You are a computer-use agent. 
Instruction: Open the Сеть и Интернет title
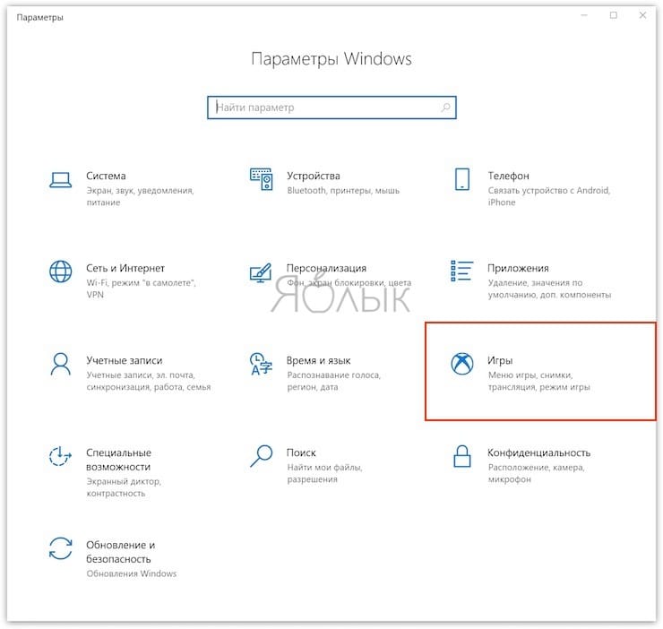click(125, 268)
